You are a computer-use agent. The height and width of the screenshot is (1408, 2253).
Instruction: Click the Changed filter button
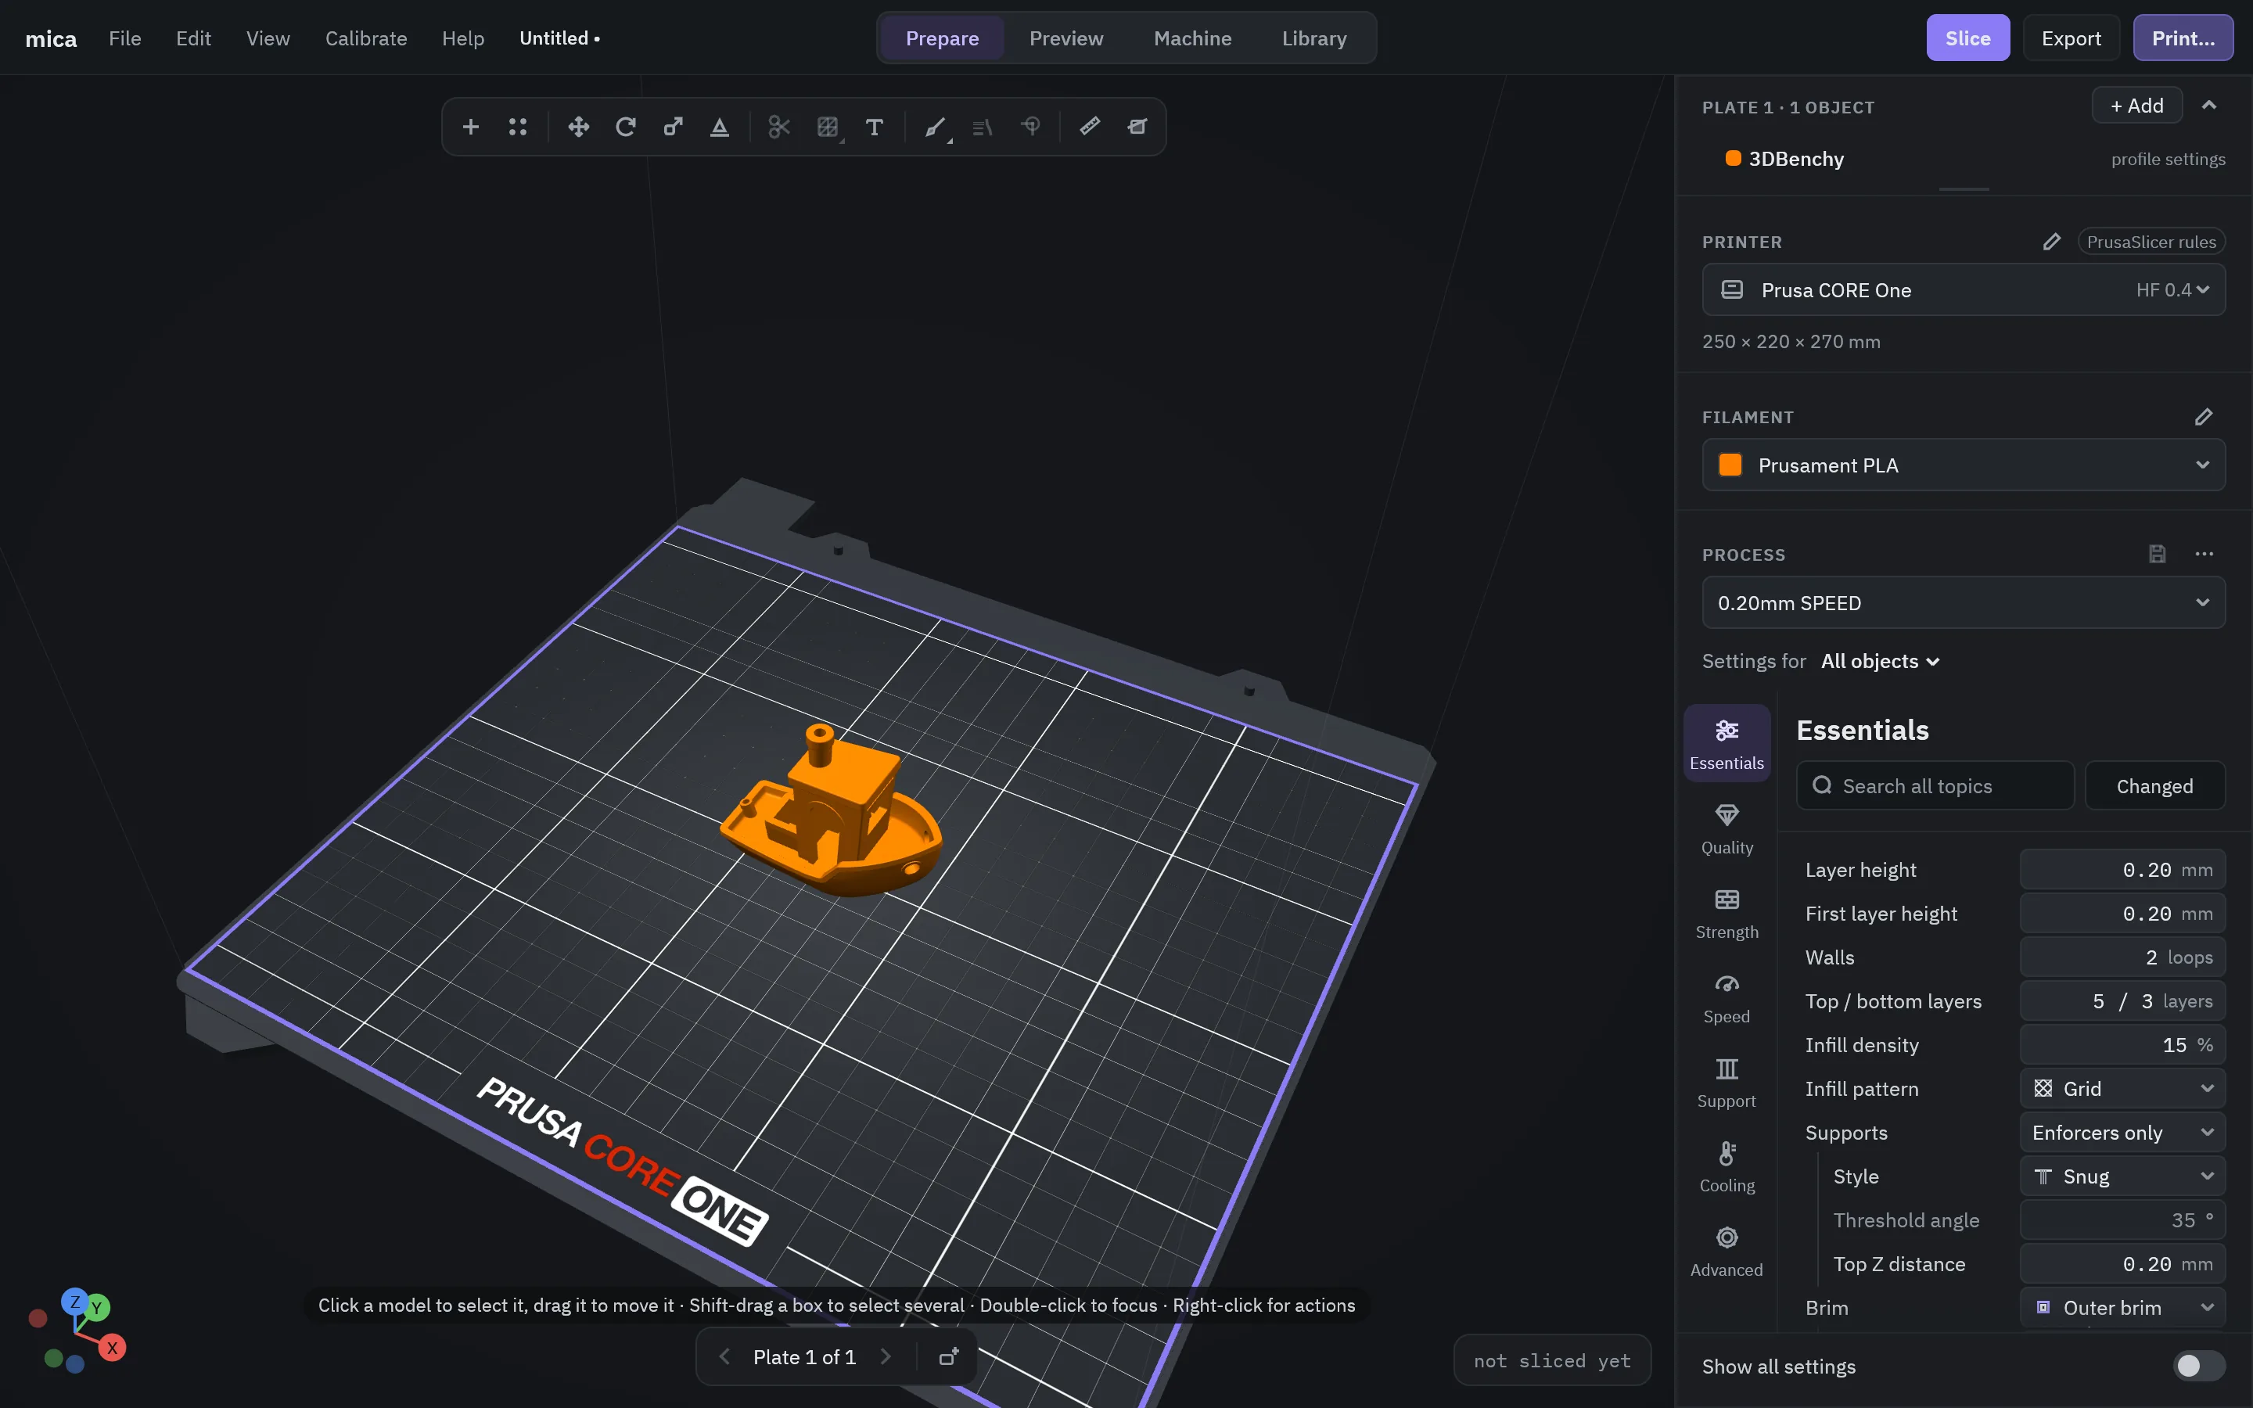(x=2154, y=786)
